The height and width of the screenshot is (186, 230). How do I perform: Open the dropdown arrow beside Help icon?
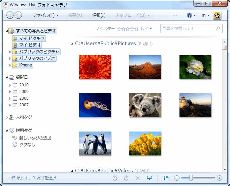pos(194,15)
